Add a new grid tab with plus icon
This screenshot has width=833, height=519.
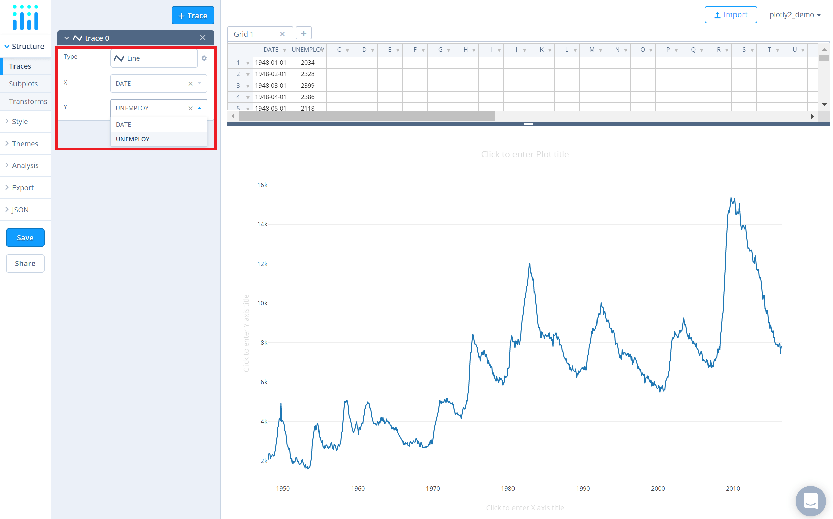click(303, 33)
